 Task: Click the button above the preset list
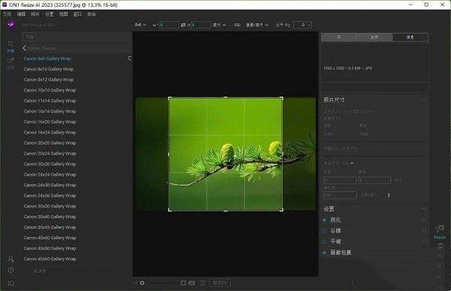point(30,37)
